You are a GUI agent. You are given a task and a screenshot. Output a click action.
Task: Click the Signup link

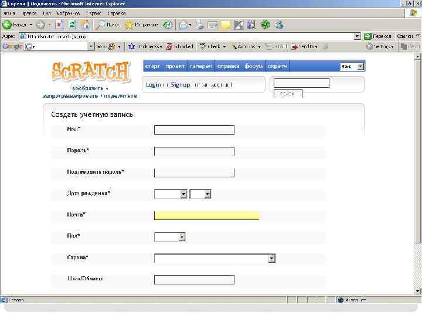click(181, 85)
